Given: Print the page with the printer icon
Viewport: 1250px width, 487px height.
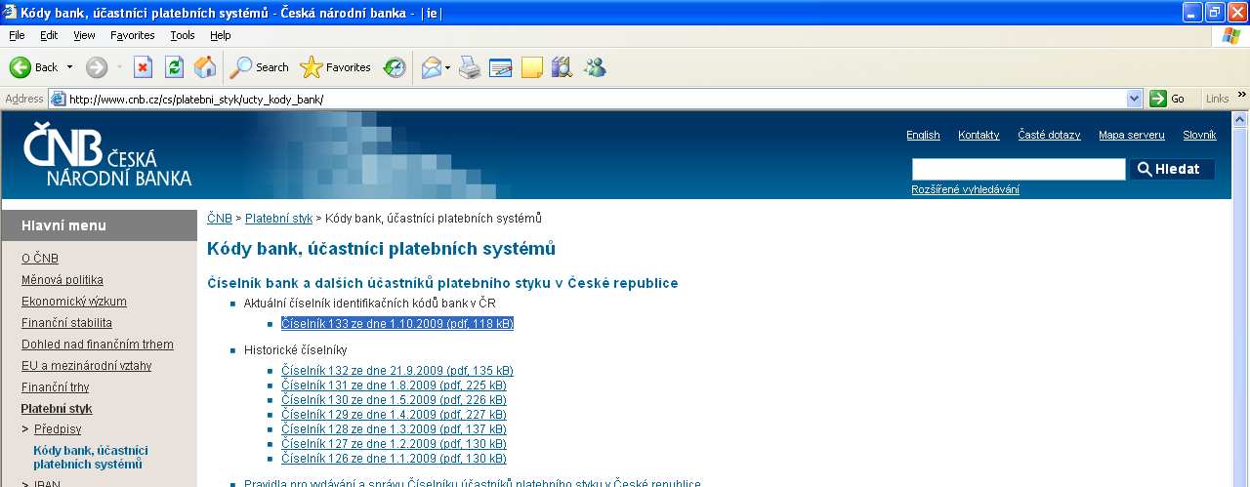Looking at the screenshot, I should point(470,67).
